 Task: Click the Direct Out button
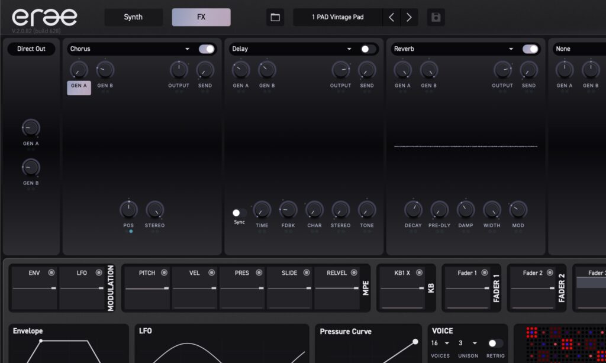tap(31, 48)
